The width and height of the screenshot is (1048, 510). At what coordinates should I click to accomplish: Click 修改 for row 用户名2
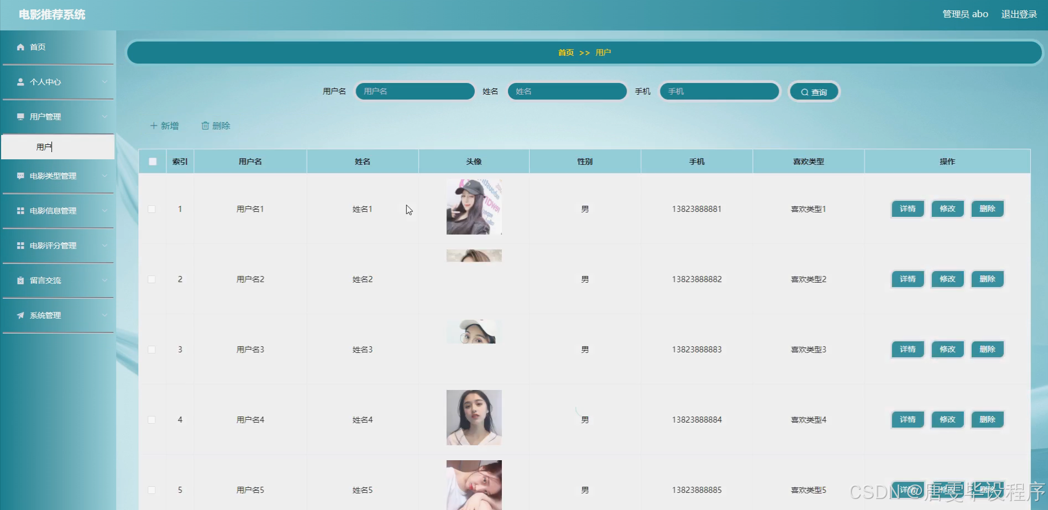click(947, 279)
